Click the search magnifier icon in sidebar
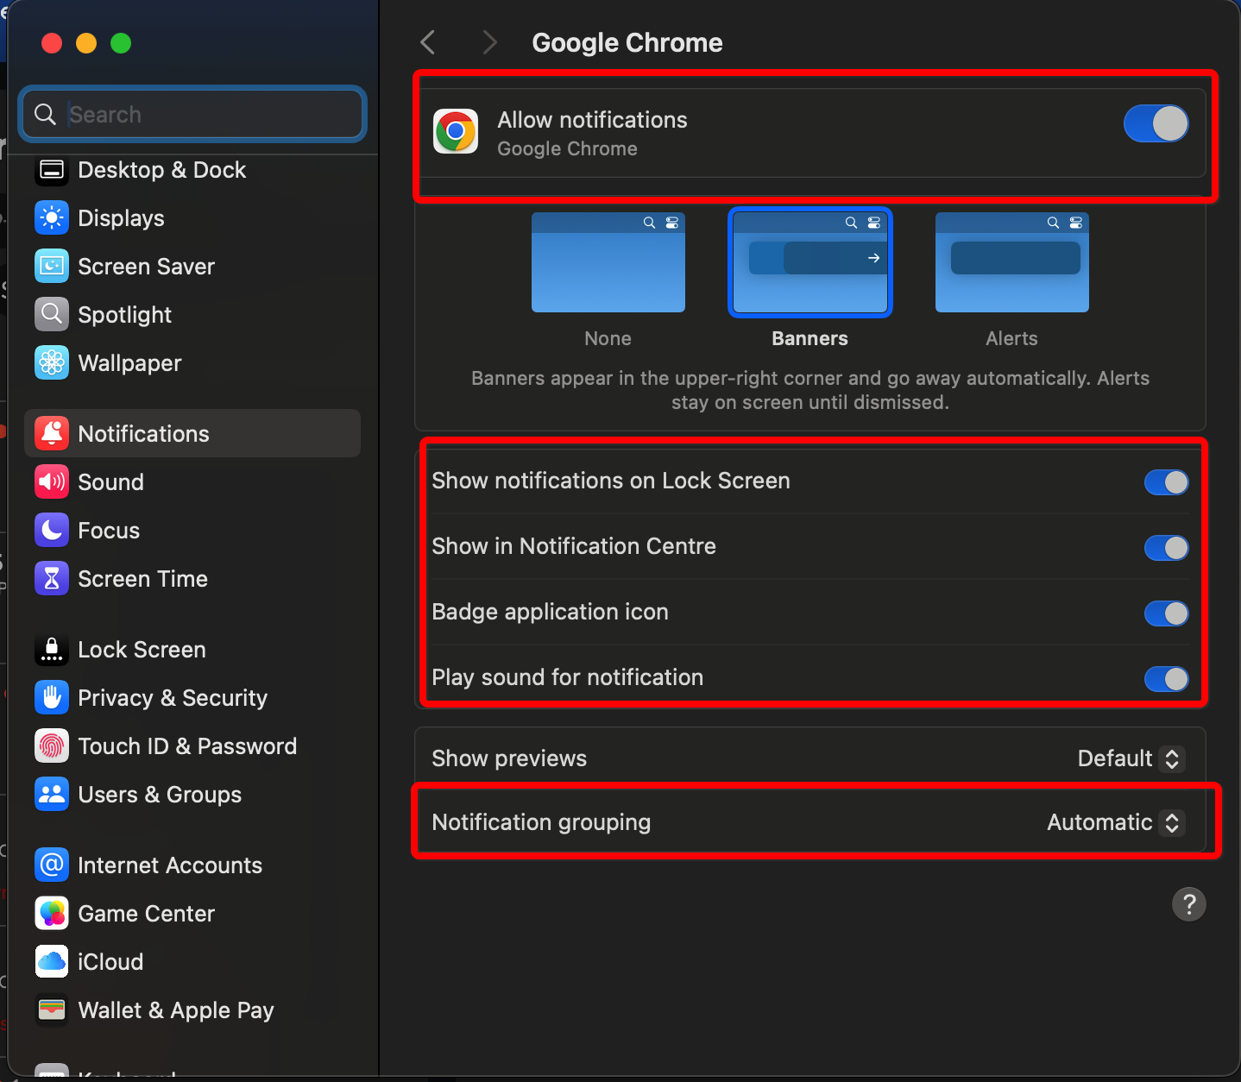This screenshot has width=1241, height=1082. tap(45, 114)
